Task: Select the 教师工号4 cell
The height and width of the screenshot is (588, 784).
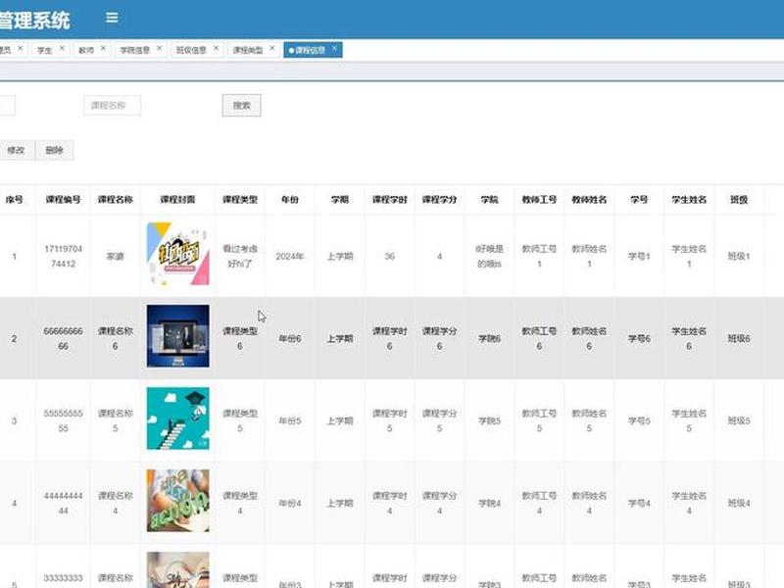Action: coord(539,503)
